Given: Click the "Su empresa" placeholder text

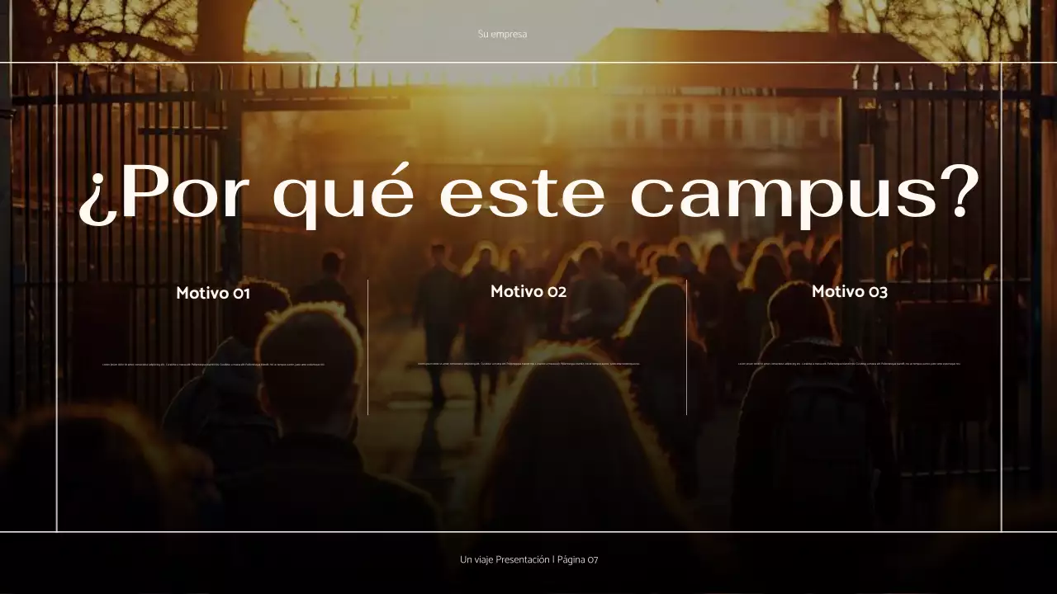Looking at the screenshot, I should 502,34.
